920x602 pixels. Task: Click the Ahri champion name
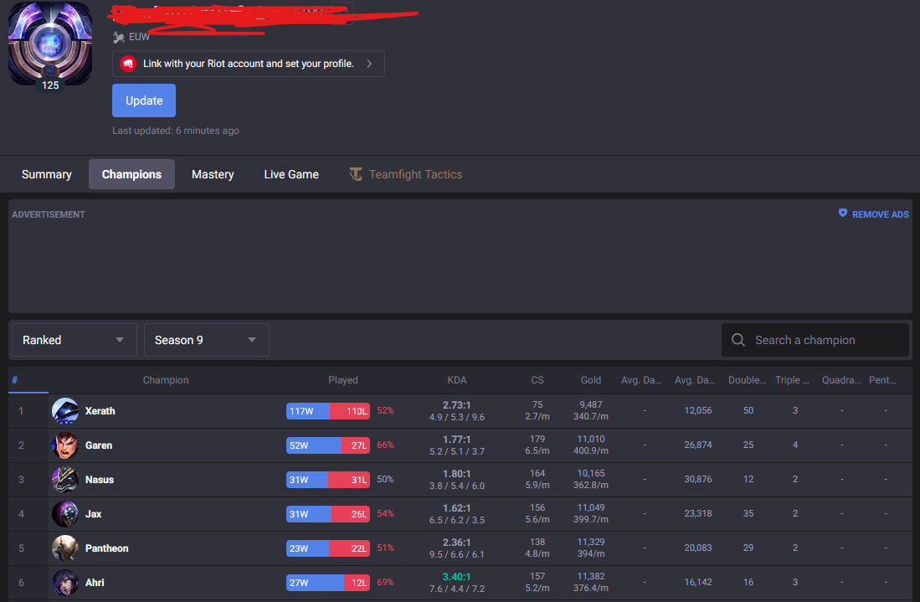coord(95,583)
